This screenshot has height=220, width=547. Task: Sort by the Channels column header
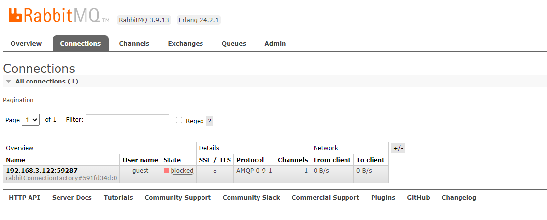pos(293,160)
